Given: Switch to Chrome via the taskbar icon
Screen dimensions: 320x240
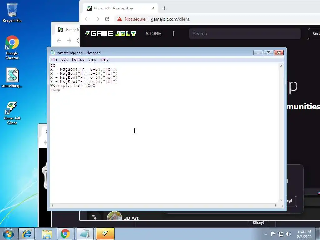Looking at the screenshot, I should (65, 234).
